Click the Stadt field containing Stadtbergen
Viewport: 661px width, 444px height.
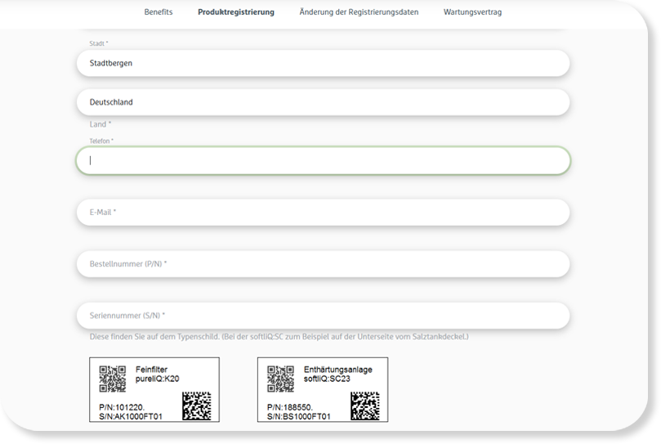tap(323, 63)
